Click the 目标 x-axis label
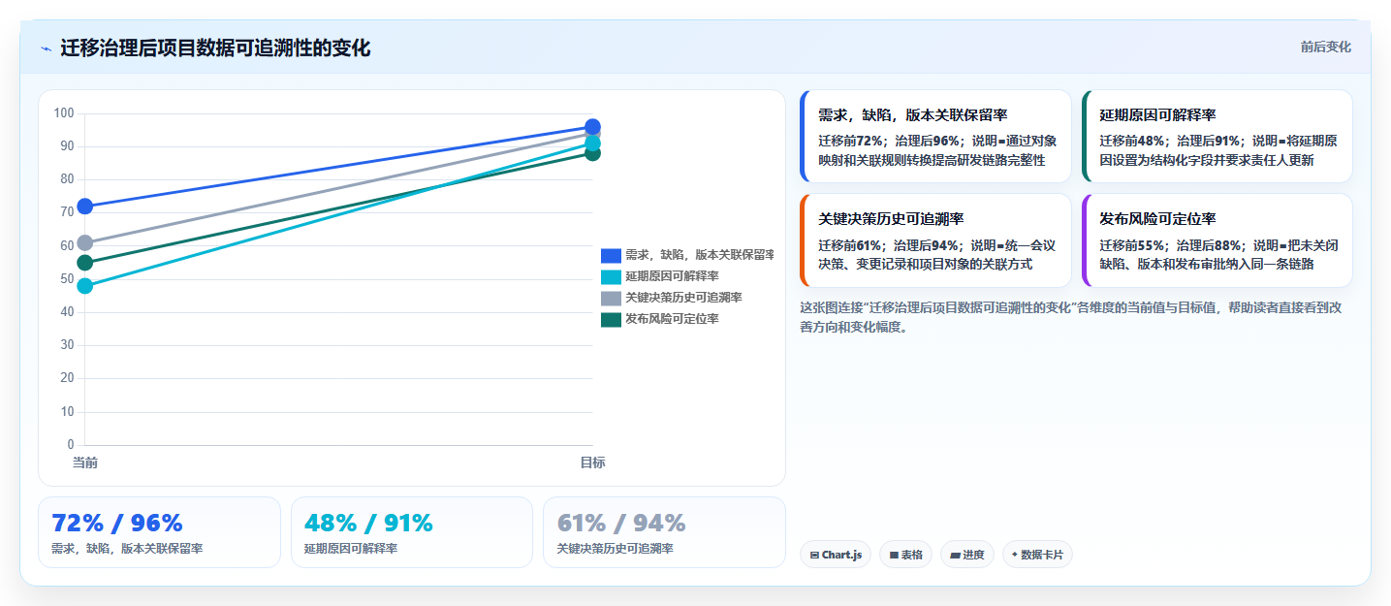The image size is (1391, 606). coord(592,462)
